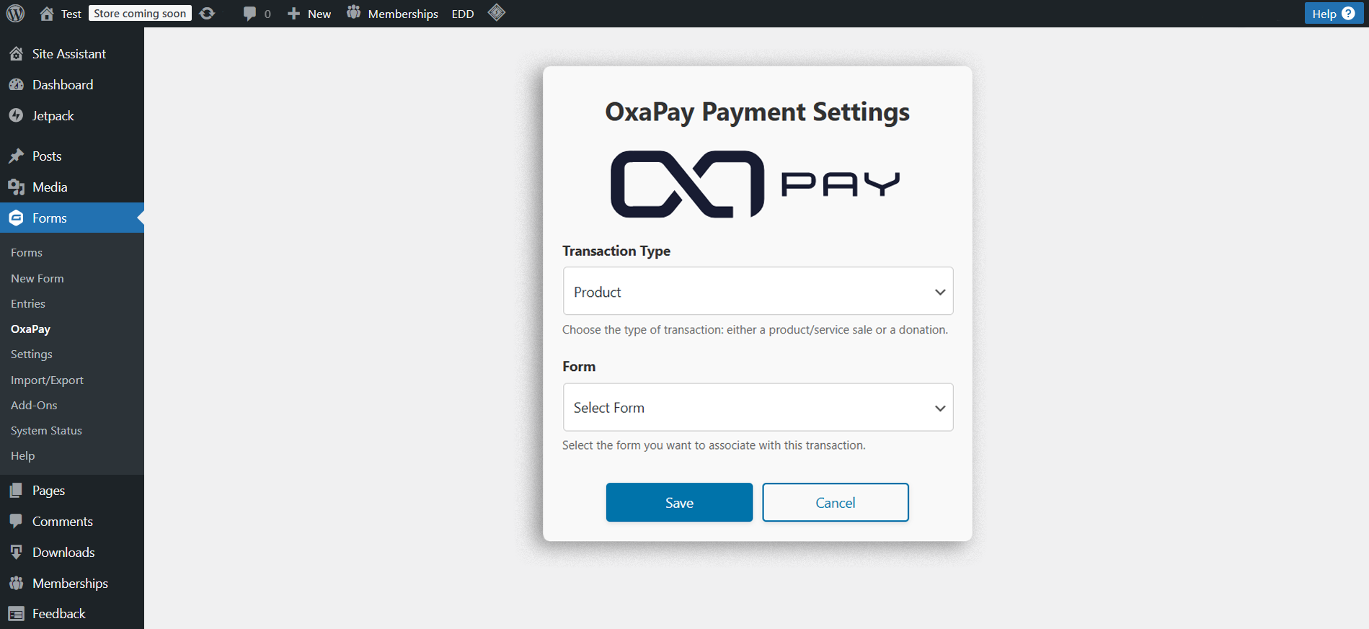This screenshot has width=1369, height=629.
Task: Select Entries in the Forms submenu
Action: (x=28, y=304)
